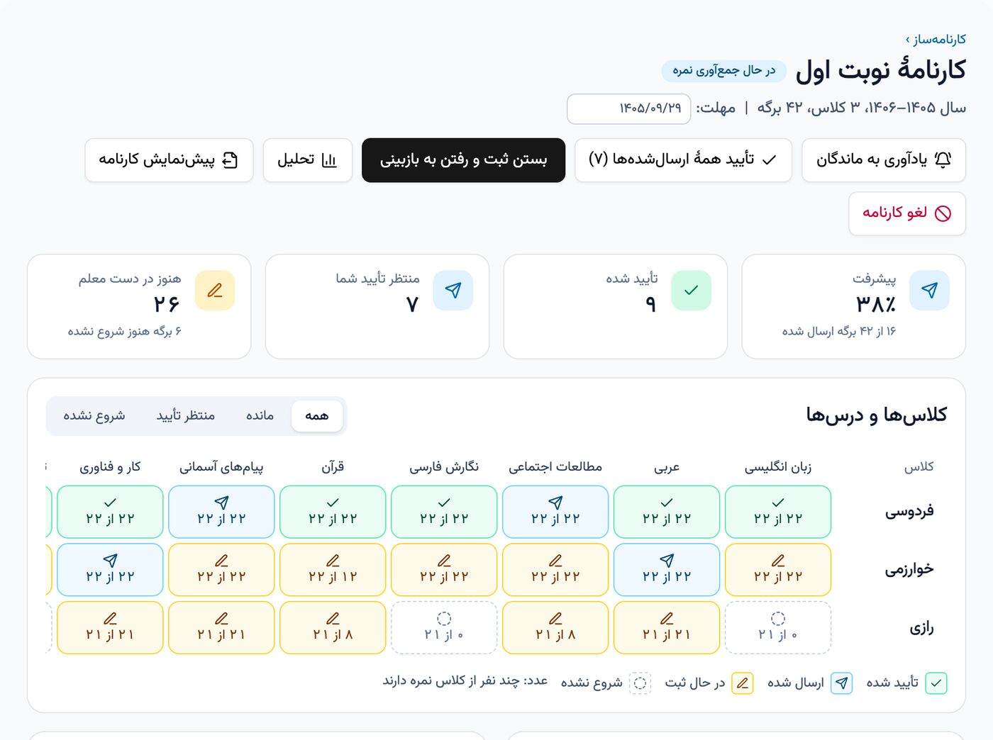Viewport: 993px width, 740px height.
Task: Click the لغو کارنامه button
Action: tap(907, 213)
